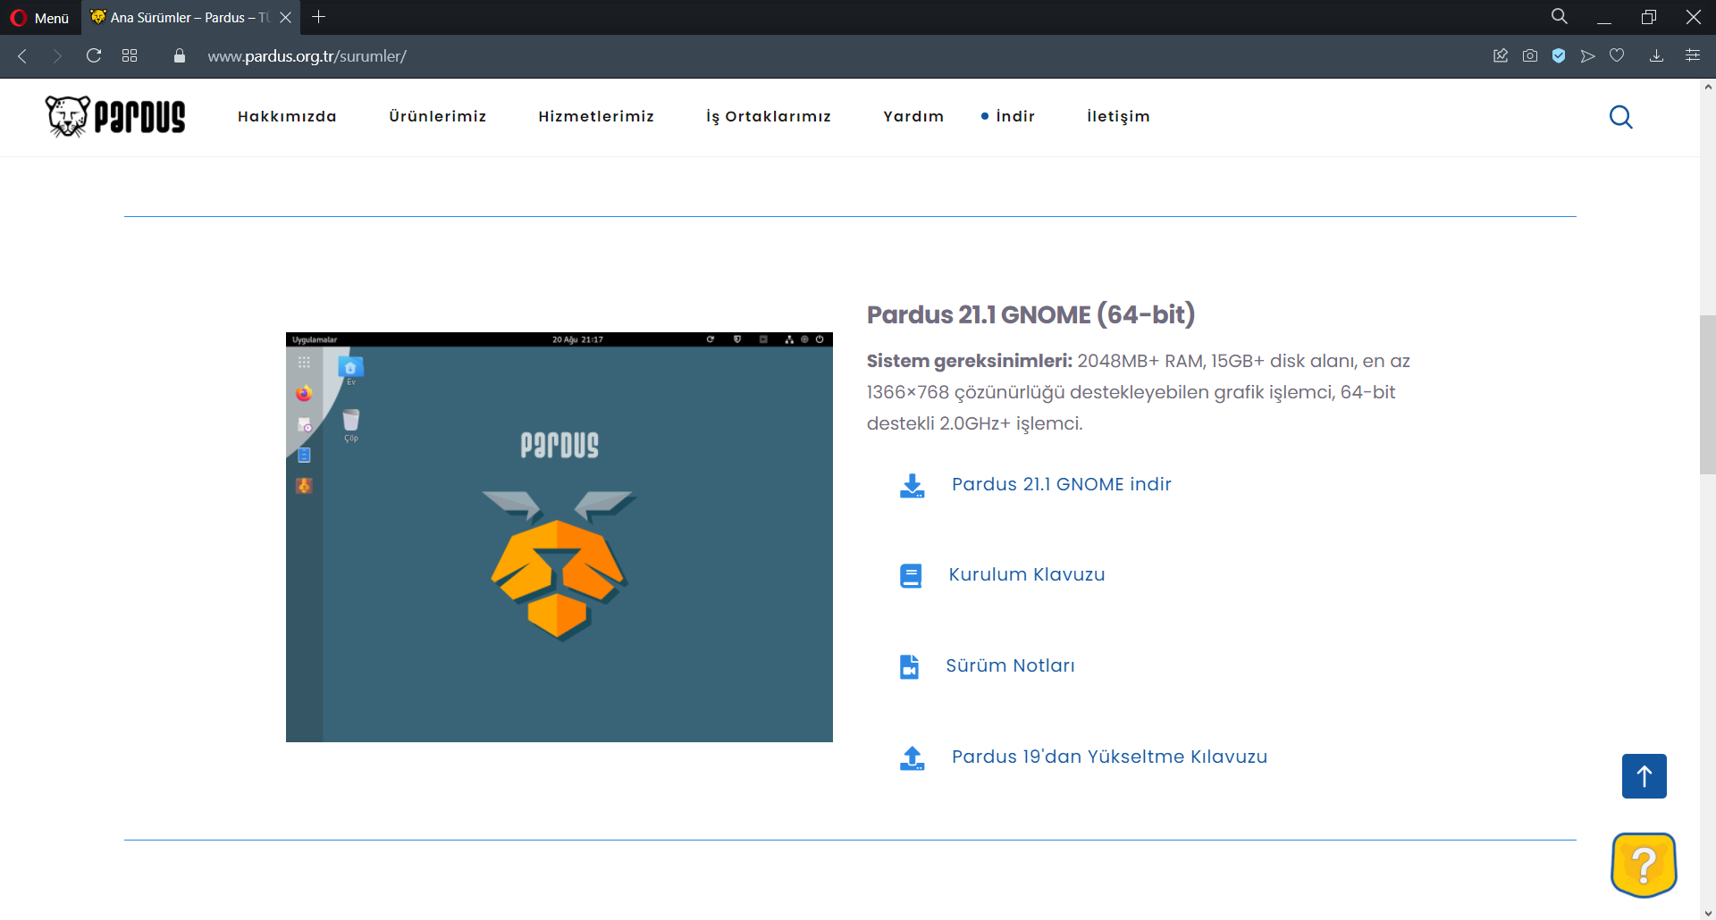Open the yellow question mark help widget

1644,865
